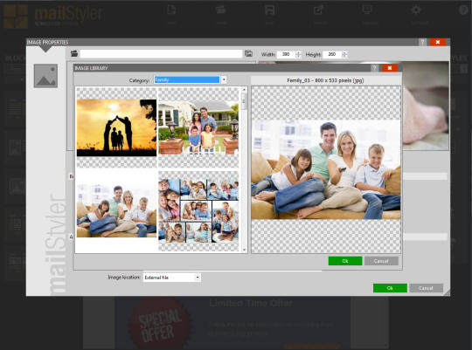Click Ok in the Image Properties dialog
Image resolution: width=472 pixels, height=350 pixels.
(x=390, y=288)
